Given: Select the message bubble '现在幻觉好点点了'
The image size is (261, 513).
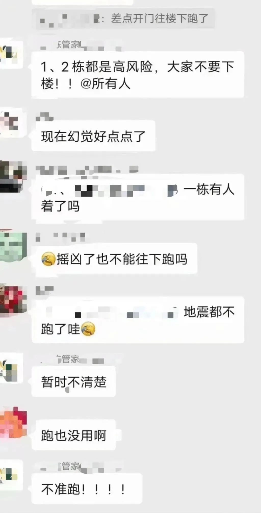Looking at the screenshot, I should click(x=93, y=136).
